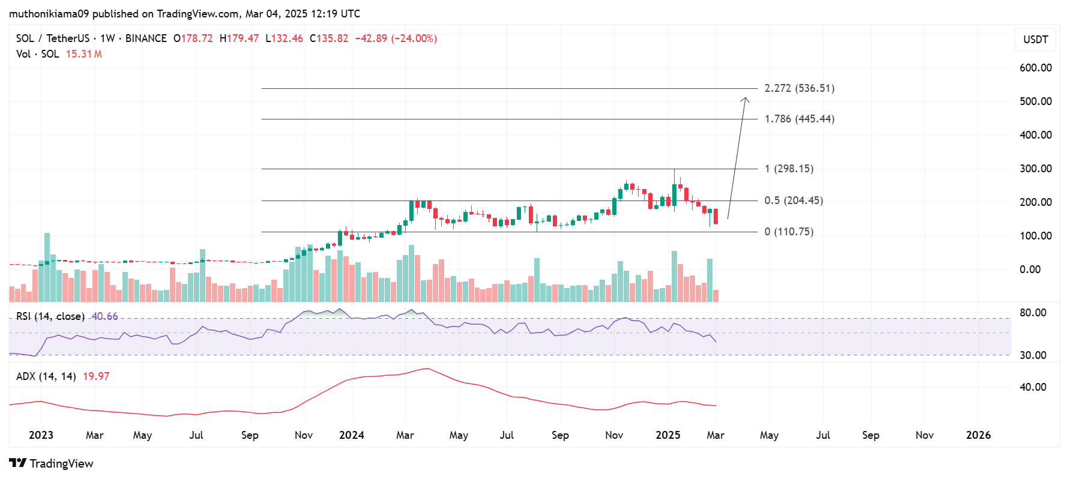This screenshot has height=479, width=1069.
Task: Click the 100.00 price axis label
Action: (x=1036, y=236)
